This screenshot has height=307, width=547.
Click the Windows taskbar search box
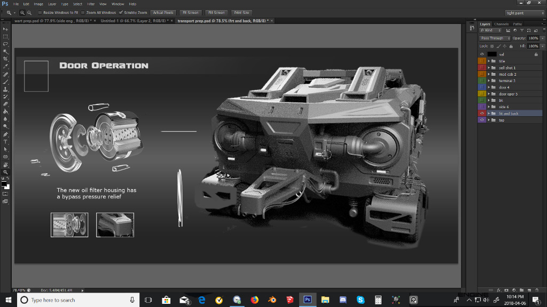click(x=79, y=300)
